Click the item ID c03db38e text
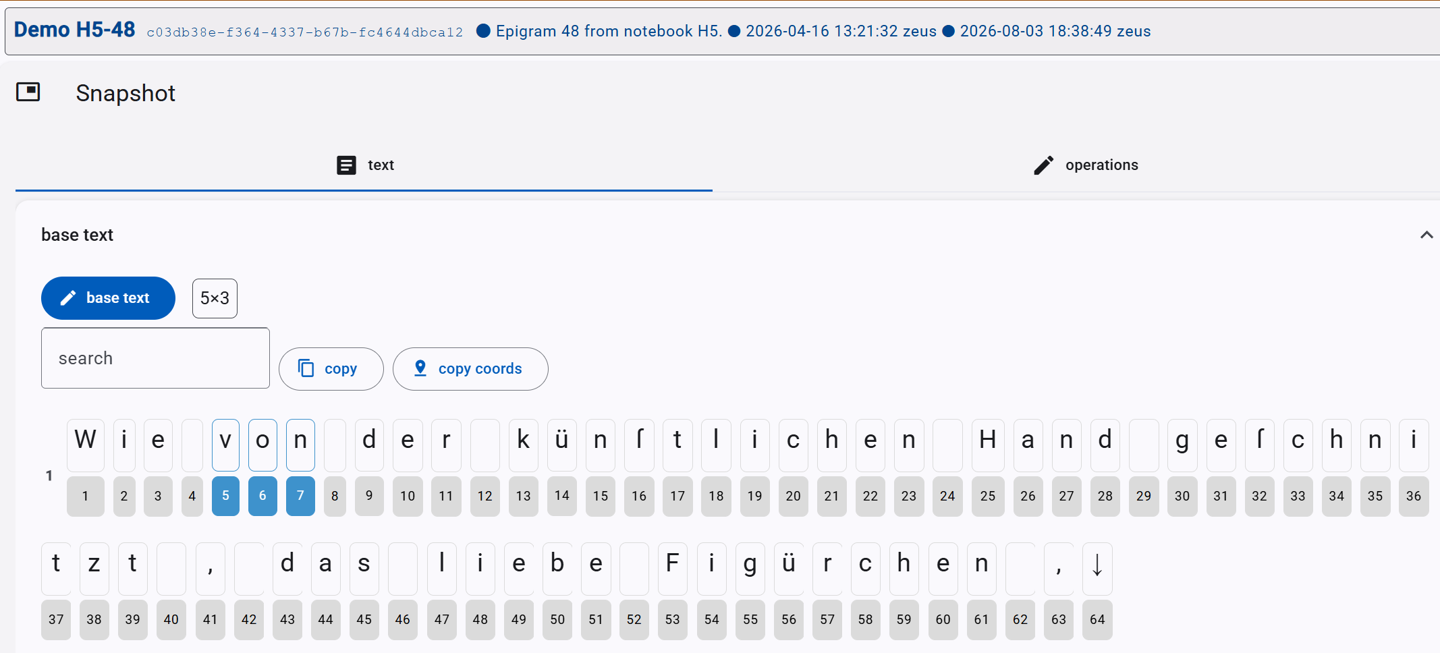The width and height of the screenshot is (1440, 653). pyautogui.click(x=305, y=32)
